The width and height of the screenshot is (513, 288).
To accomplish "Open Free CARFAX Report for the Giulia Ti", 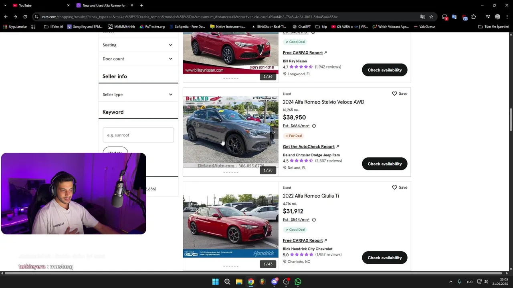I will [305, 240].
